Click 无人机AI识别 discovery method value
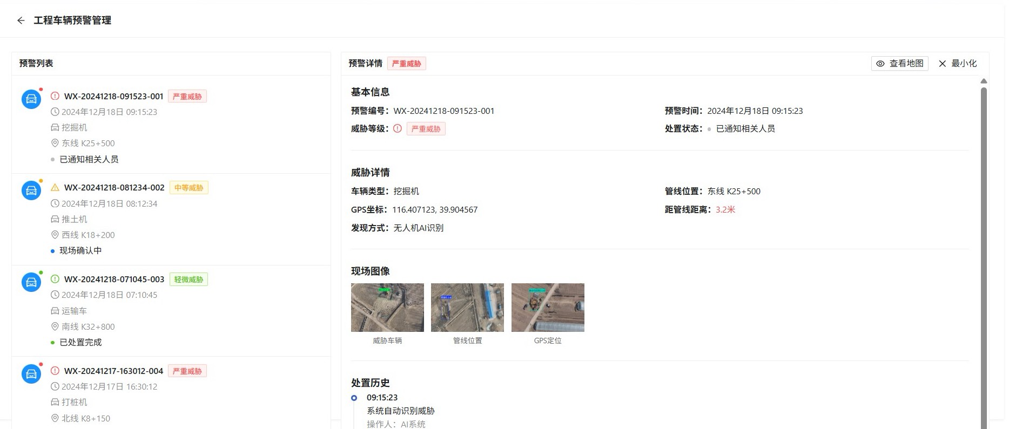The width and height of the screenshot is (1009, 429). point(419,228)
